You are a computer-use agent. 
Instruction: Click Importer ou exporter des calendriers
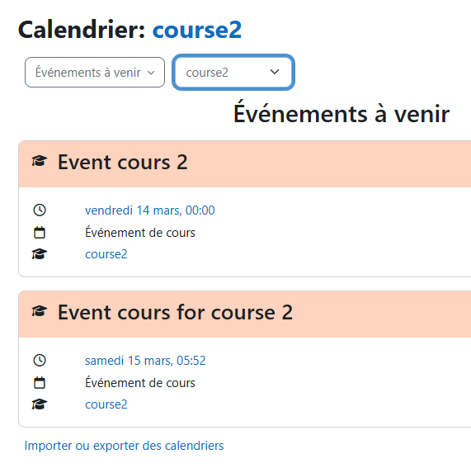[124, 446]
